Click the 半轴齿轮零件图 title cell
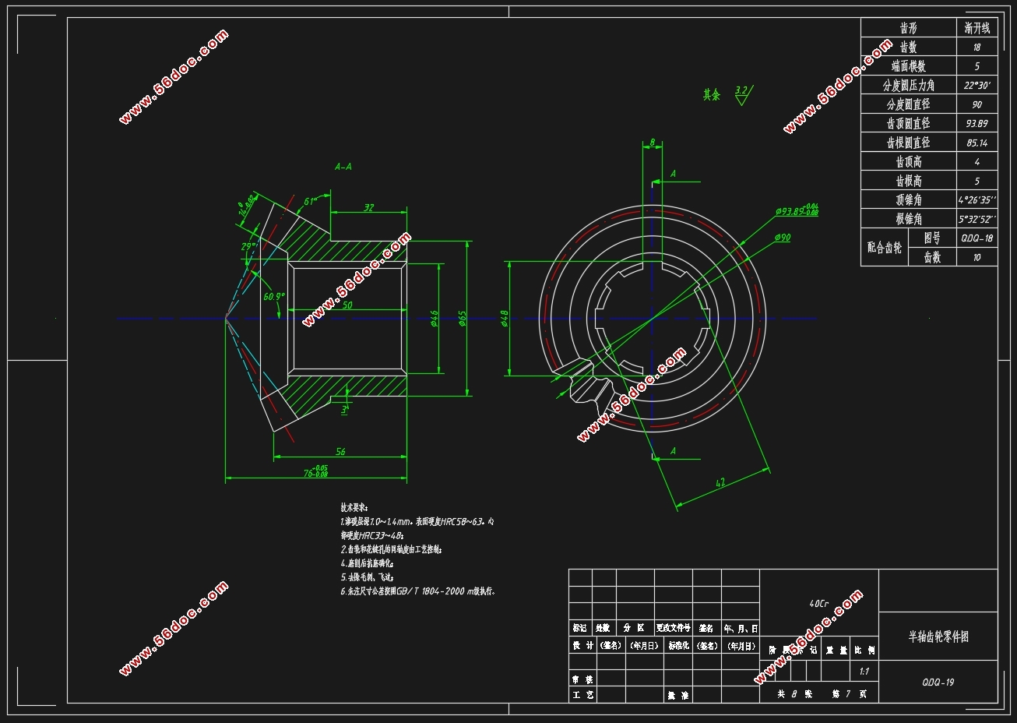The width and height of the screenshot is (1017, 723). pos(938,636)
